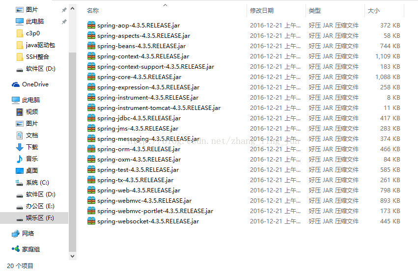Click the spring-jms jar icon

pyautogui.click(x=91, y=128)
